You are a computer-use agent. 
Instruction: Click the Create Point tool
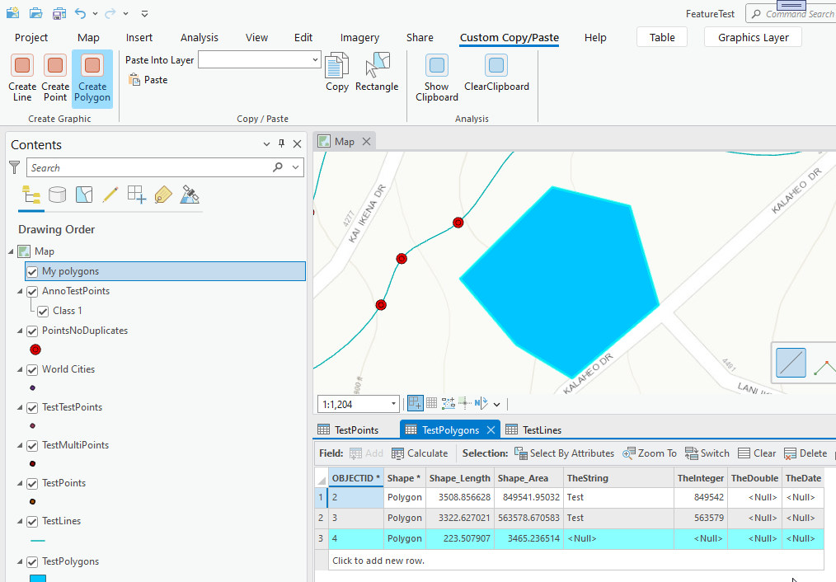55,77
